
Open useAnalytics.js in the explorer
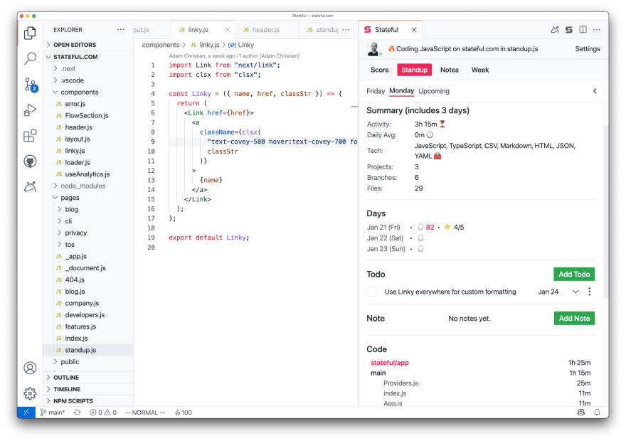88,174
